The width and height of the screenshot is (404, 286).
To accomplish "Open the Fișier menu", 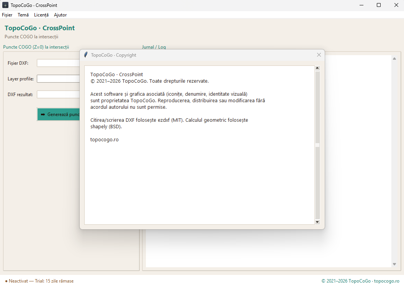I will [7, 15].
